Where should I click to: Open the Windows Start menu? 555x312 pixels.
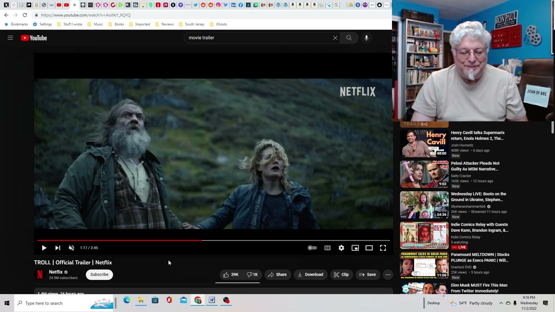7,303
